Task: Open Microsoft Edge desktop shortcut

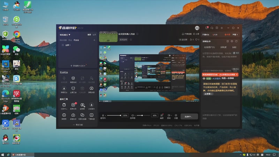Action: 6,96
